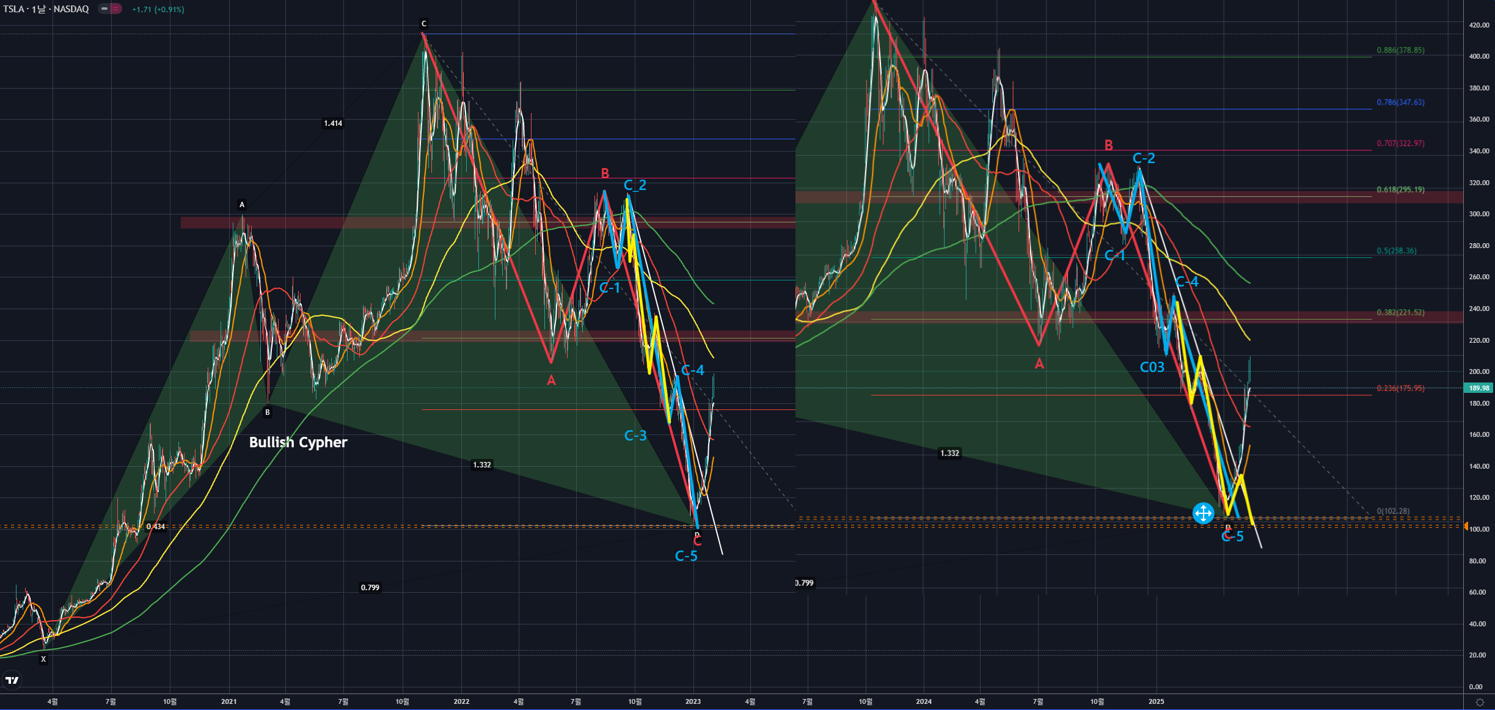Click the orange arrow marker on price axis
1495x710 pixels.
click(x=1466, y=525)
